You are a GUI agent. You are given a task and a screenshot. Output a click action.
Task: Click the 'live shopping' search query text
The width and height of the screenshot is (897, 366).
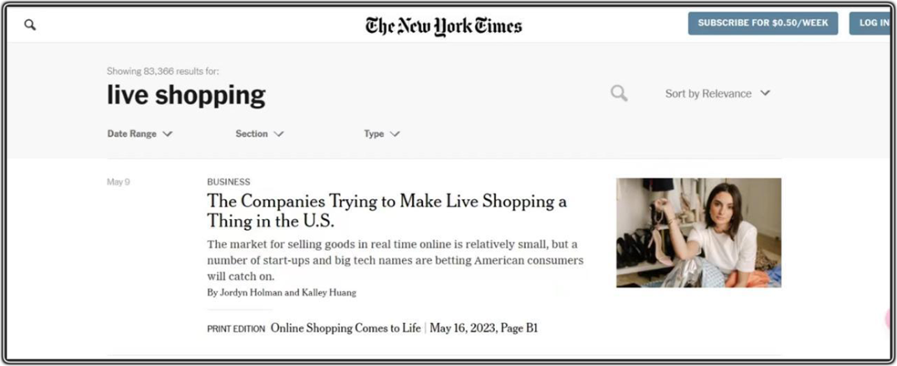point(186,95)
